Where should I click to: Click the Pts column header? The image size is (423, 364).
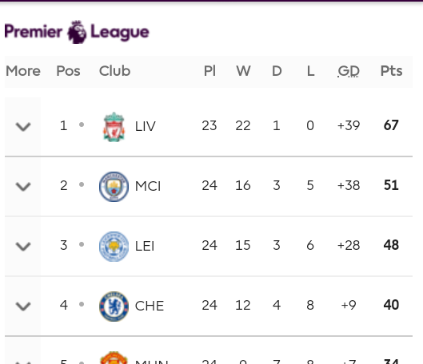click(x=391, y=71)
